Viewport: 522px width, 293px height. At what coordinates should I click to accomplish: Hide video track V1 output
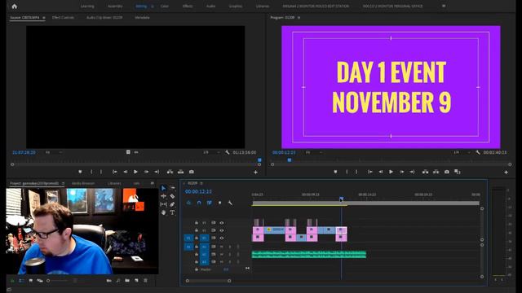(221, 238)
